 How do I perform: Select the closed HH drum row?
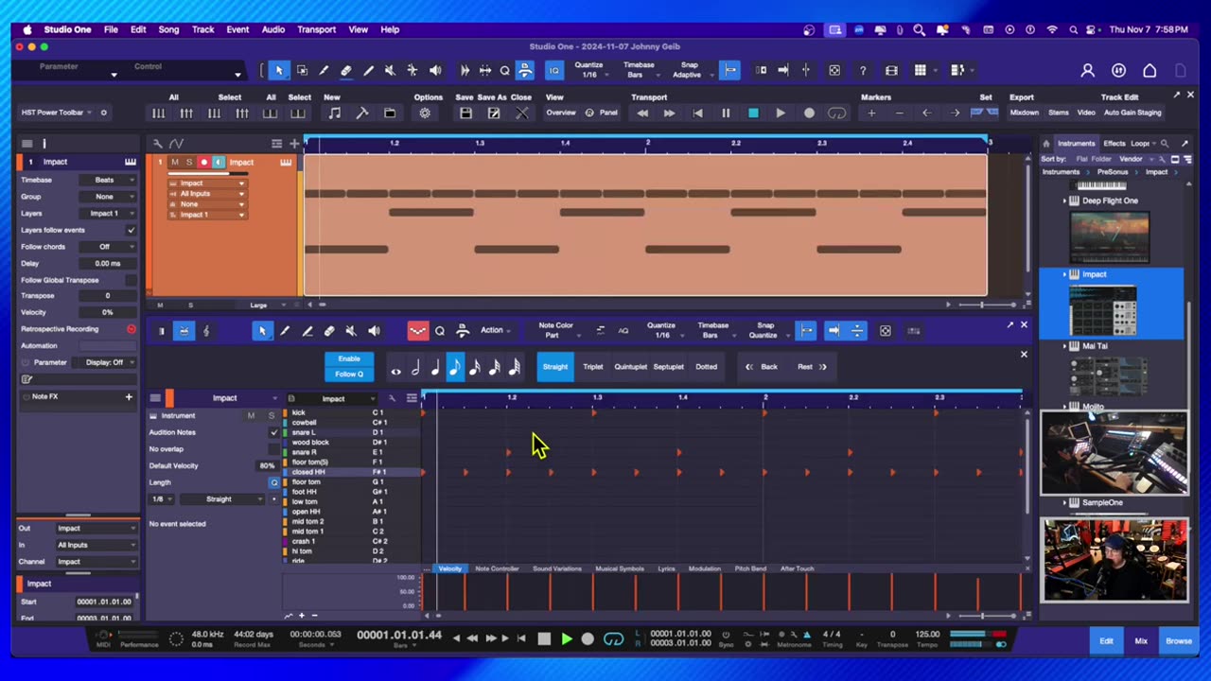coord(350,472)
